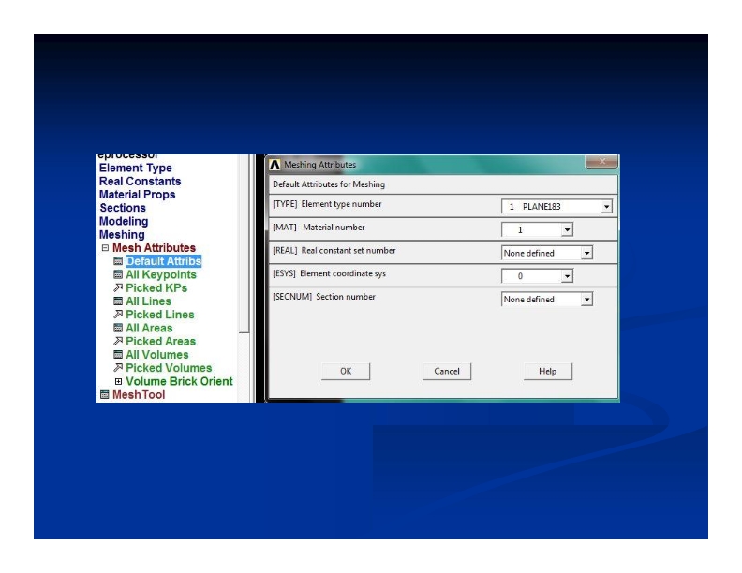Viewport: 742px width, 573px height.
Task: Click the All Lines dialog icon
Action: (118, 301)
